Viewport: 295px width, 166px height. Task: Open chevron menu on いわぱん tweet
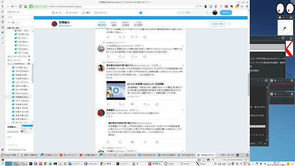[183, 151]
